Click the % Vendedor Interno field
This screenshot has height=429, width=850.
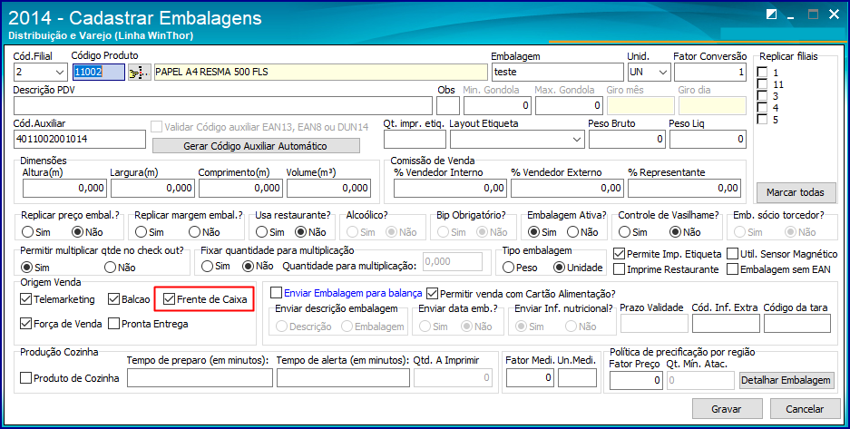(451, 188)
